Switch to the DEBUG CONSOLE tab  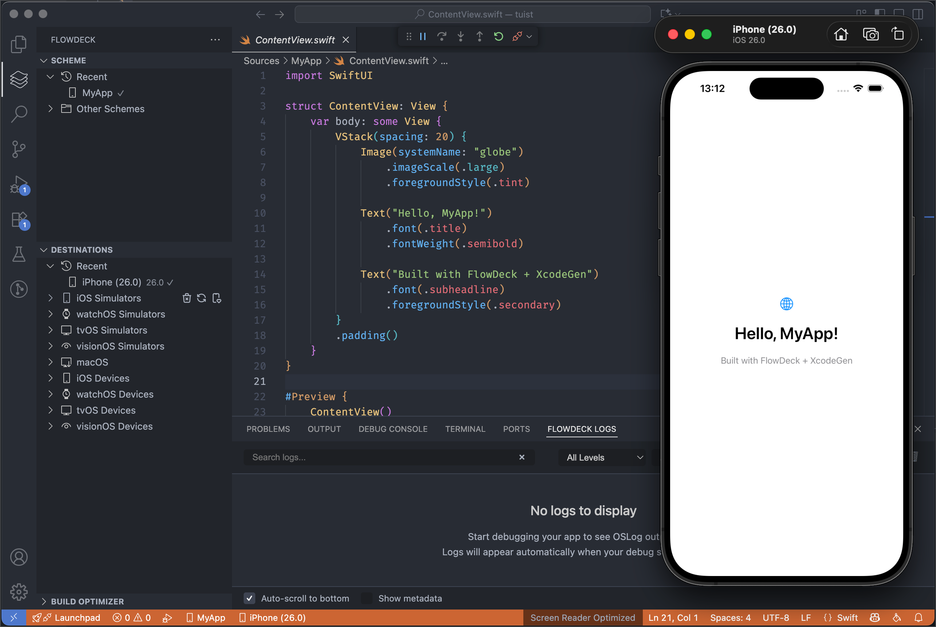pos(393,429)
